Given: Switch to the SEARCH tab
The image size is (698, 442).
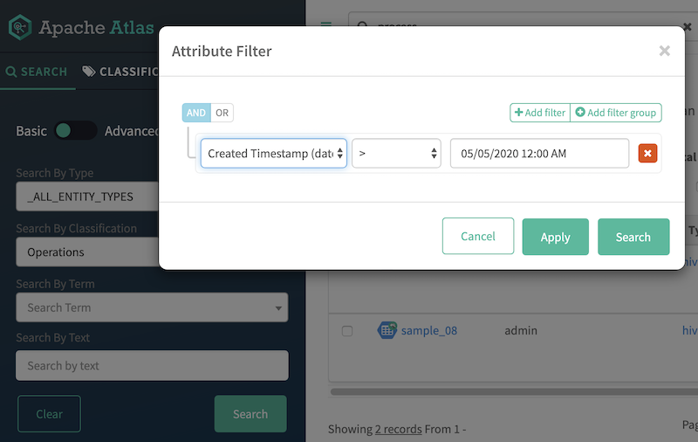Looking at the screenshot, I should coord(37,72).
